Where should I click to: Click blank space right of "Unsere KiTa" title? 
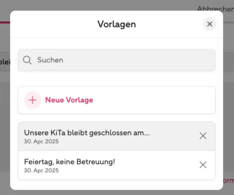[x=173, y=133]
